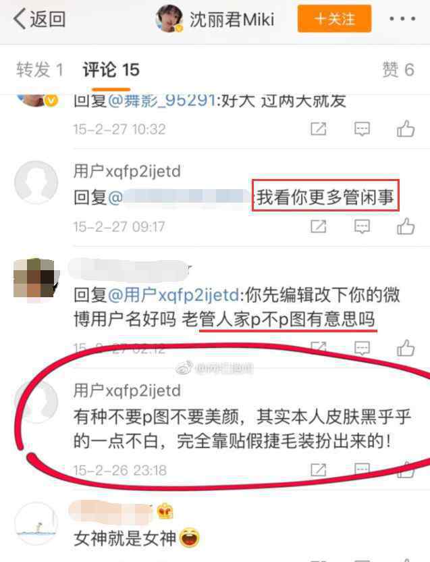The height and width of the screenshot is (562, 430).
Task: Tap the 返回 back arrow
Action: tap(38, 19)
